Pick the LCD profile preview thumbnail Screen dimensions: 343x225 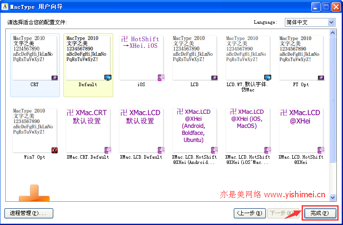pos(195,58)
